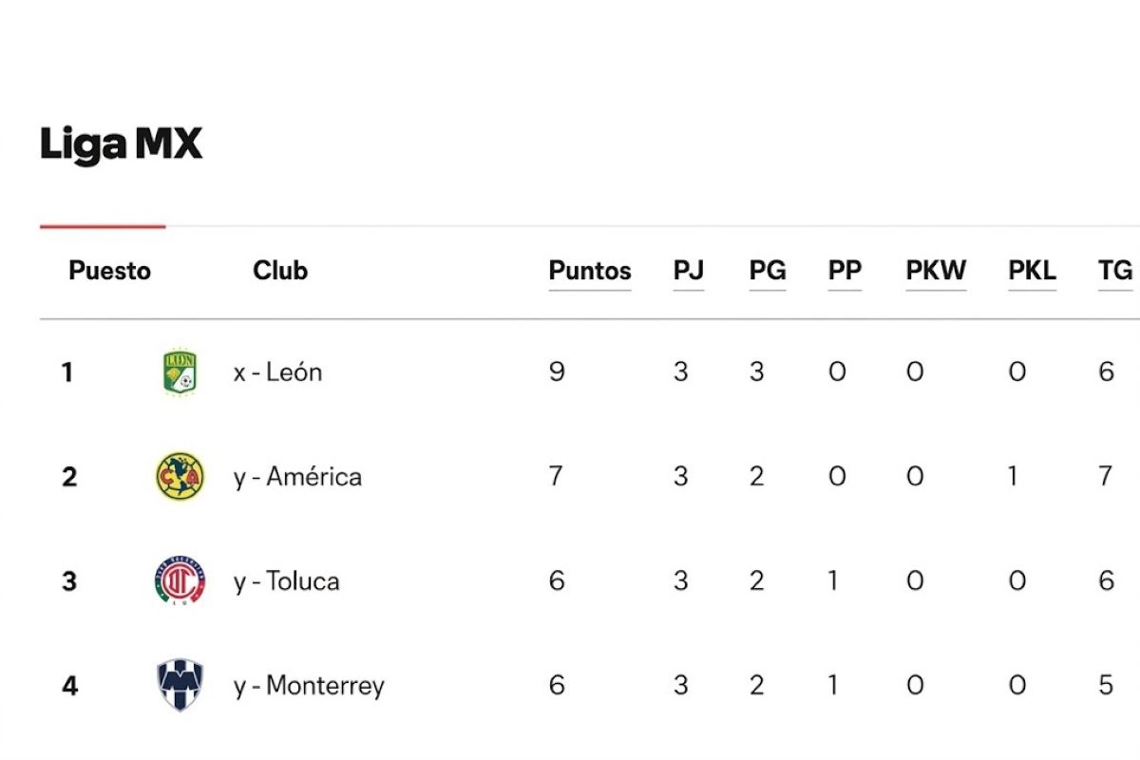
Task: Select the PKL column header
Action: coord(1032,271)
